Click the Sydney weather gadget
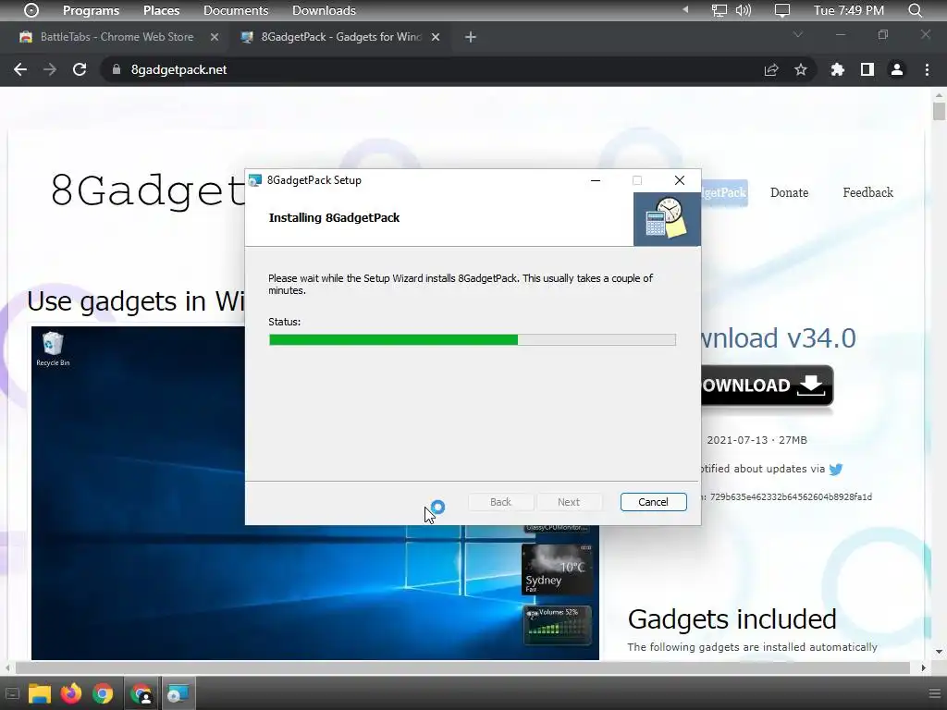947x710 pixels. (557, 569)
